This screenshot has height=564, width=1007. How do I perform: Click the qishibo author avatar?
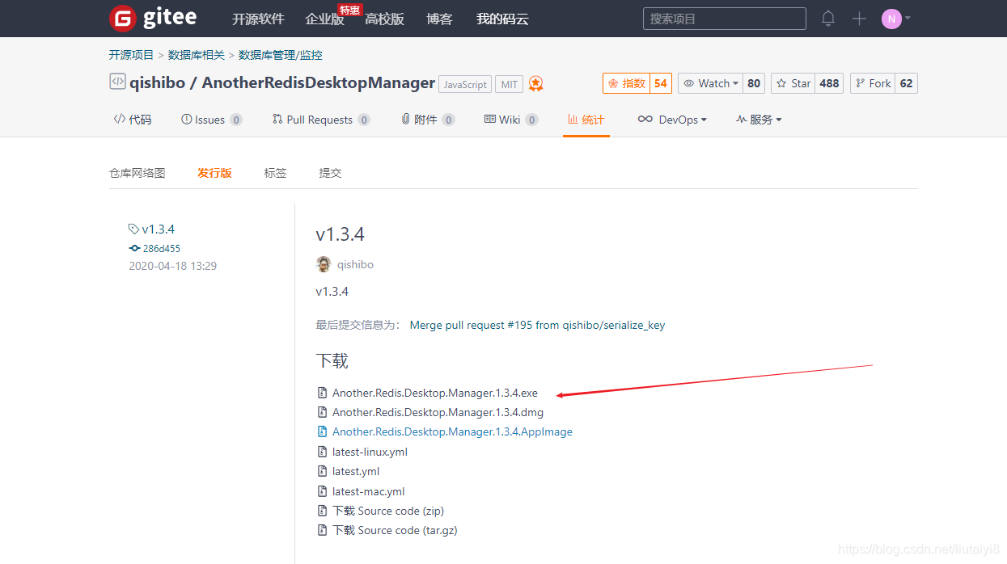pos(324,264)
